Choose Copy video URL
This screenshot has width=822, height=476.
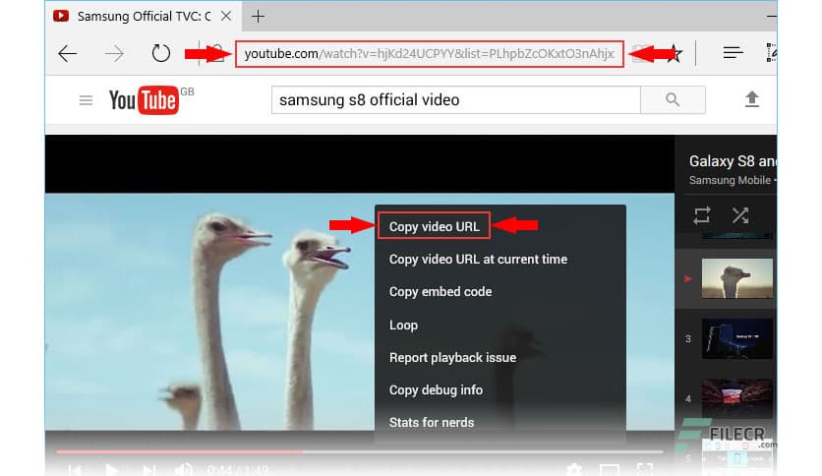(x=434, y=226)
